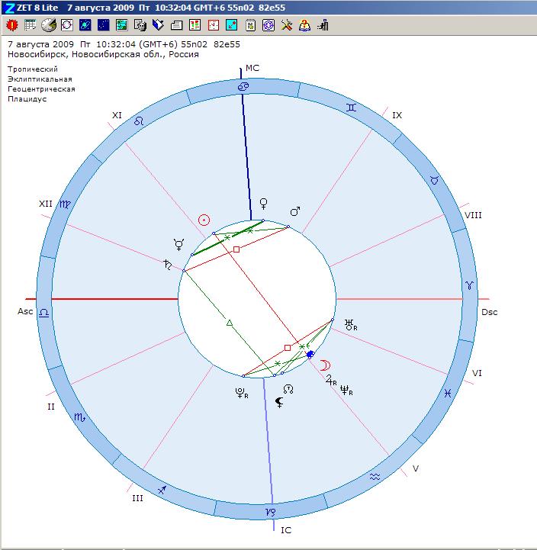Click the red sun icon in toolbar
The width and height of the screenshot is (537, 550).
pos(11,25)
